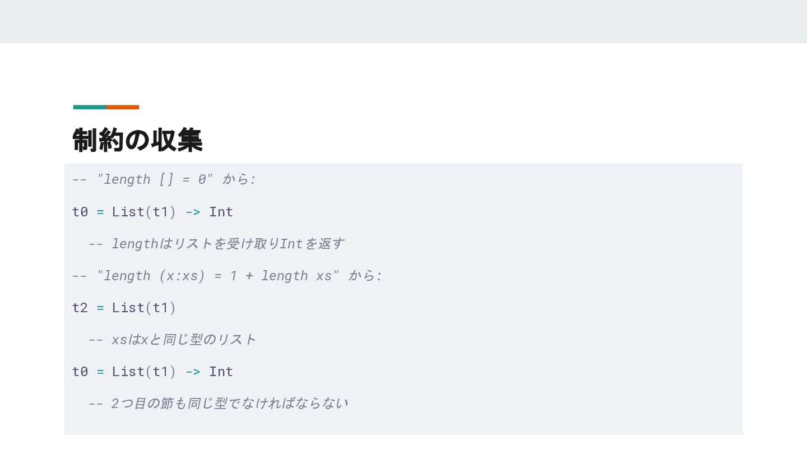
Task: Click the code line t2 = List(t1)
Action: coord(124,308)
